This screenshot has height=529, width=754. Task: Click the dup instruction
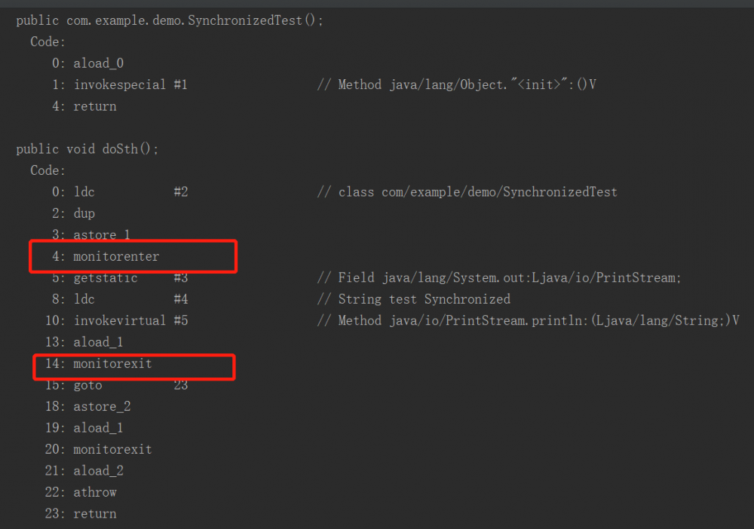[84, 213]
